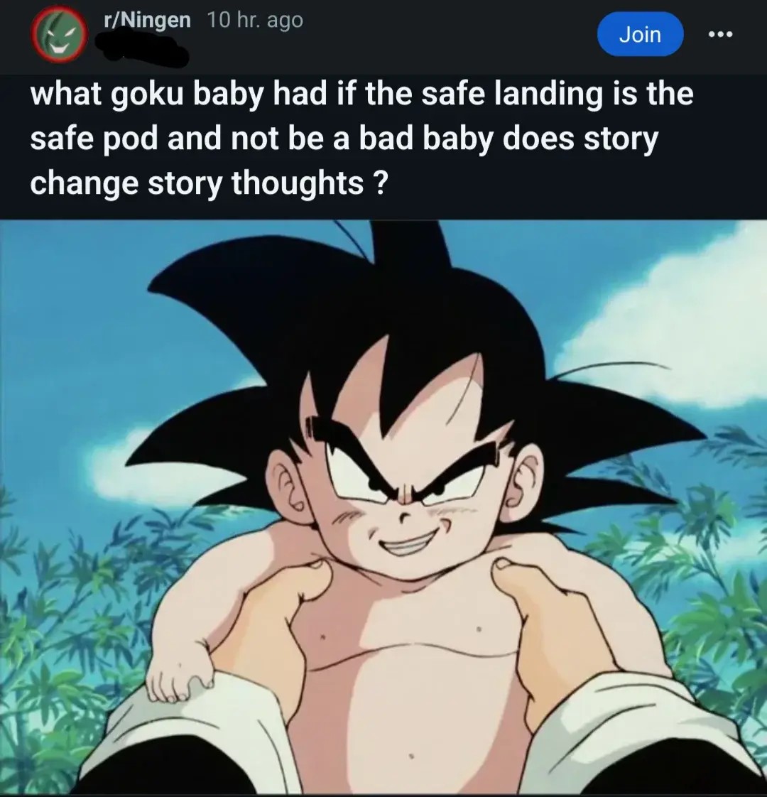
Task: Visit the r/Ningen subreddit link
Action: (147, 21)
